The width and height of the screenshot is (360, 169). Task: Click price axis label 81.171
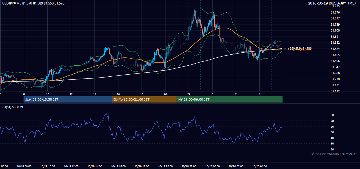[x=335, y=85]
